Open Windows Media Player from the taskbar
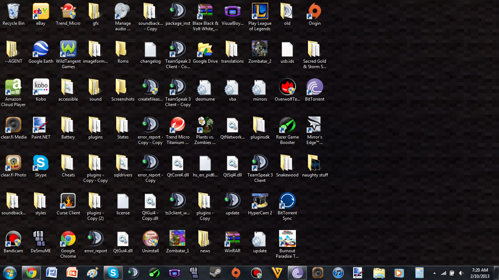 coord(399,273)
